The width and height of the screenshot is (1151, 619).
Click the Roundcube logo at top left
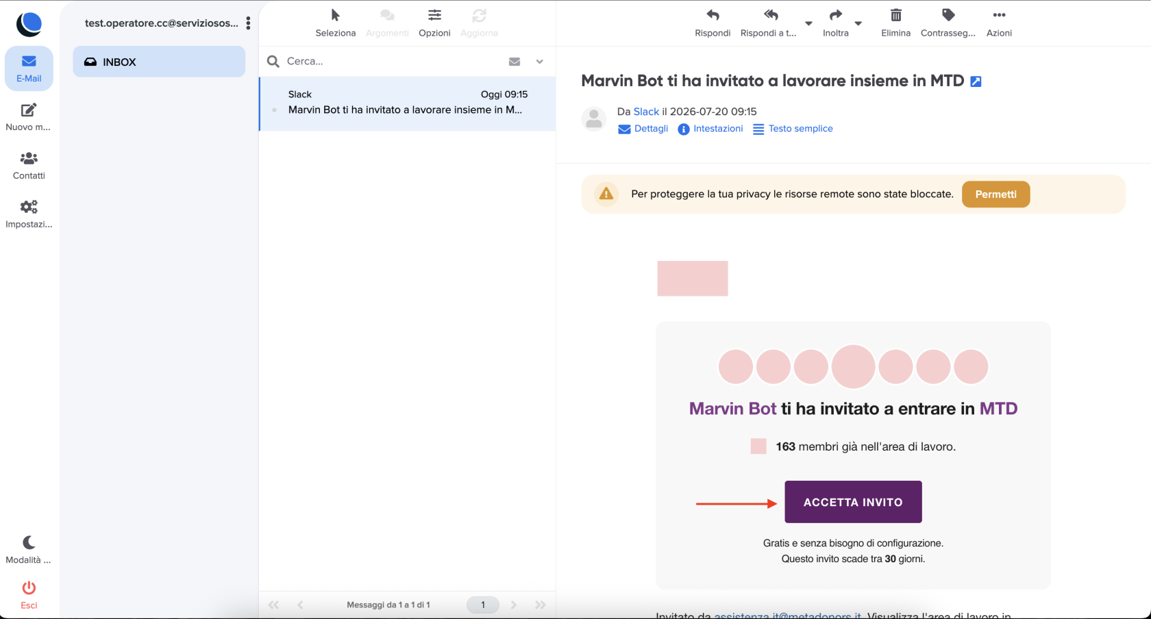click(x=29, y=24)
